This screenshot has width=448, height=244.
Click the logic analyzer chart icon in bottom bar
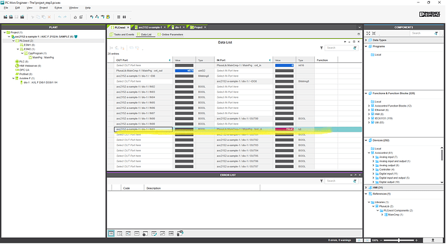point(162,234)
